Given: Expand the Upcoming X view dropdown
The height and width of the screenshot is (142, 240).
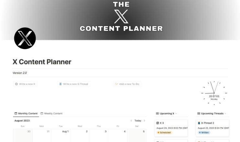Looking at the screenshot, I should pyautogui.click(x=176, y=113).
